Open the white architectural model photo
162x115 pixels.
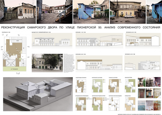(x=38, y=94)
